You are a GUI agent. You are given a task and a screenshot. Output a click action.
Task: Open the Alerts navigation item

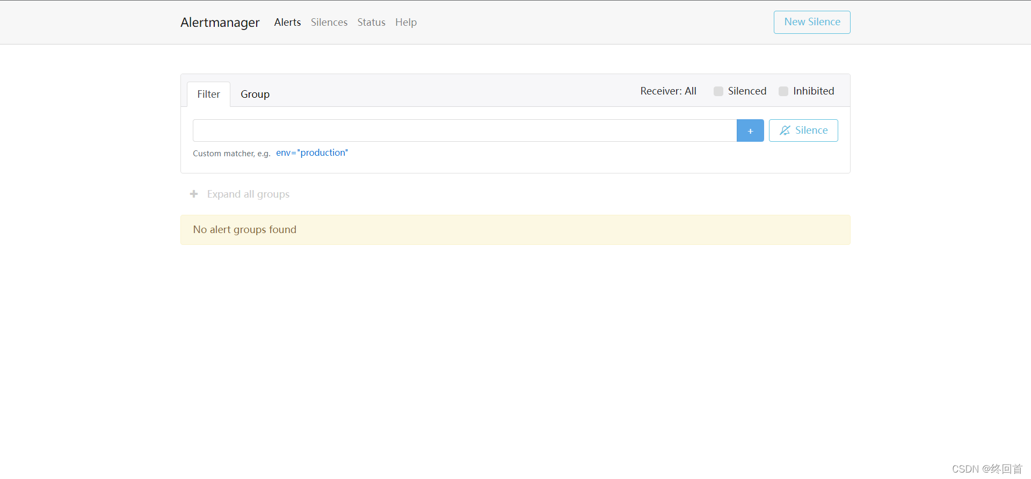(x=287, y=23)
